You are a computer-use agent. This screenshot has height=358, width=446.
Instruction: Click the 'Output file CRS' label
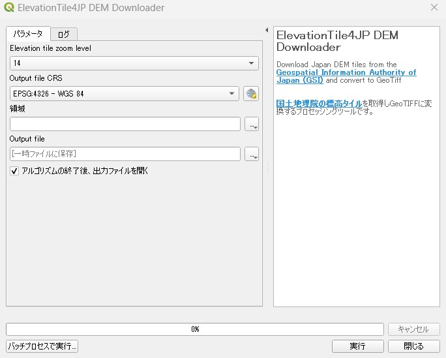click(x=36, y=78)
